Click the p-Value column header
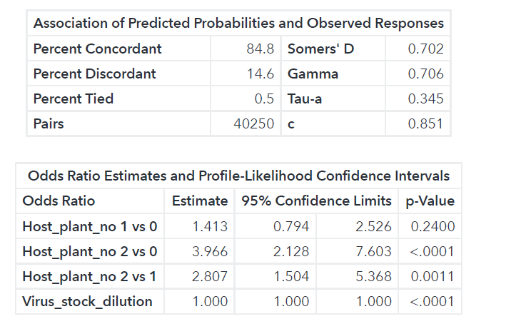The width and height of the screenshot is (516, 334). click(430, 201)
